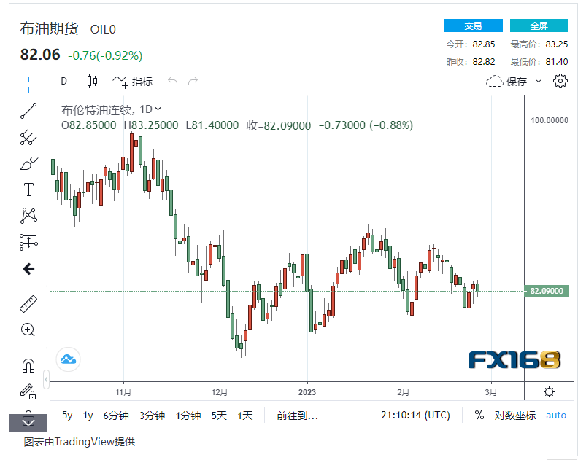This screenshot has height=460, width=586.
Task: Click the undo arrow in toolbar
Action: [173, 82]
